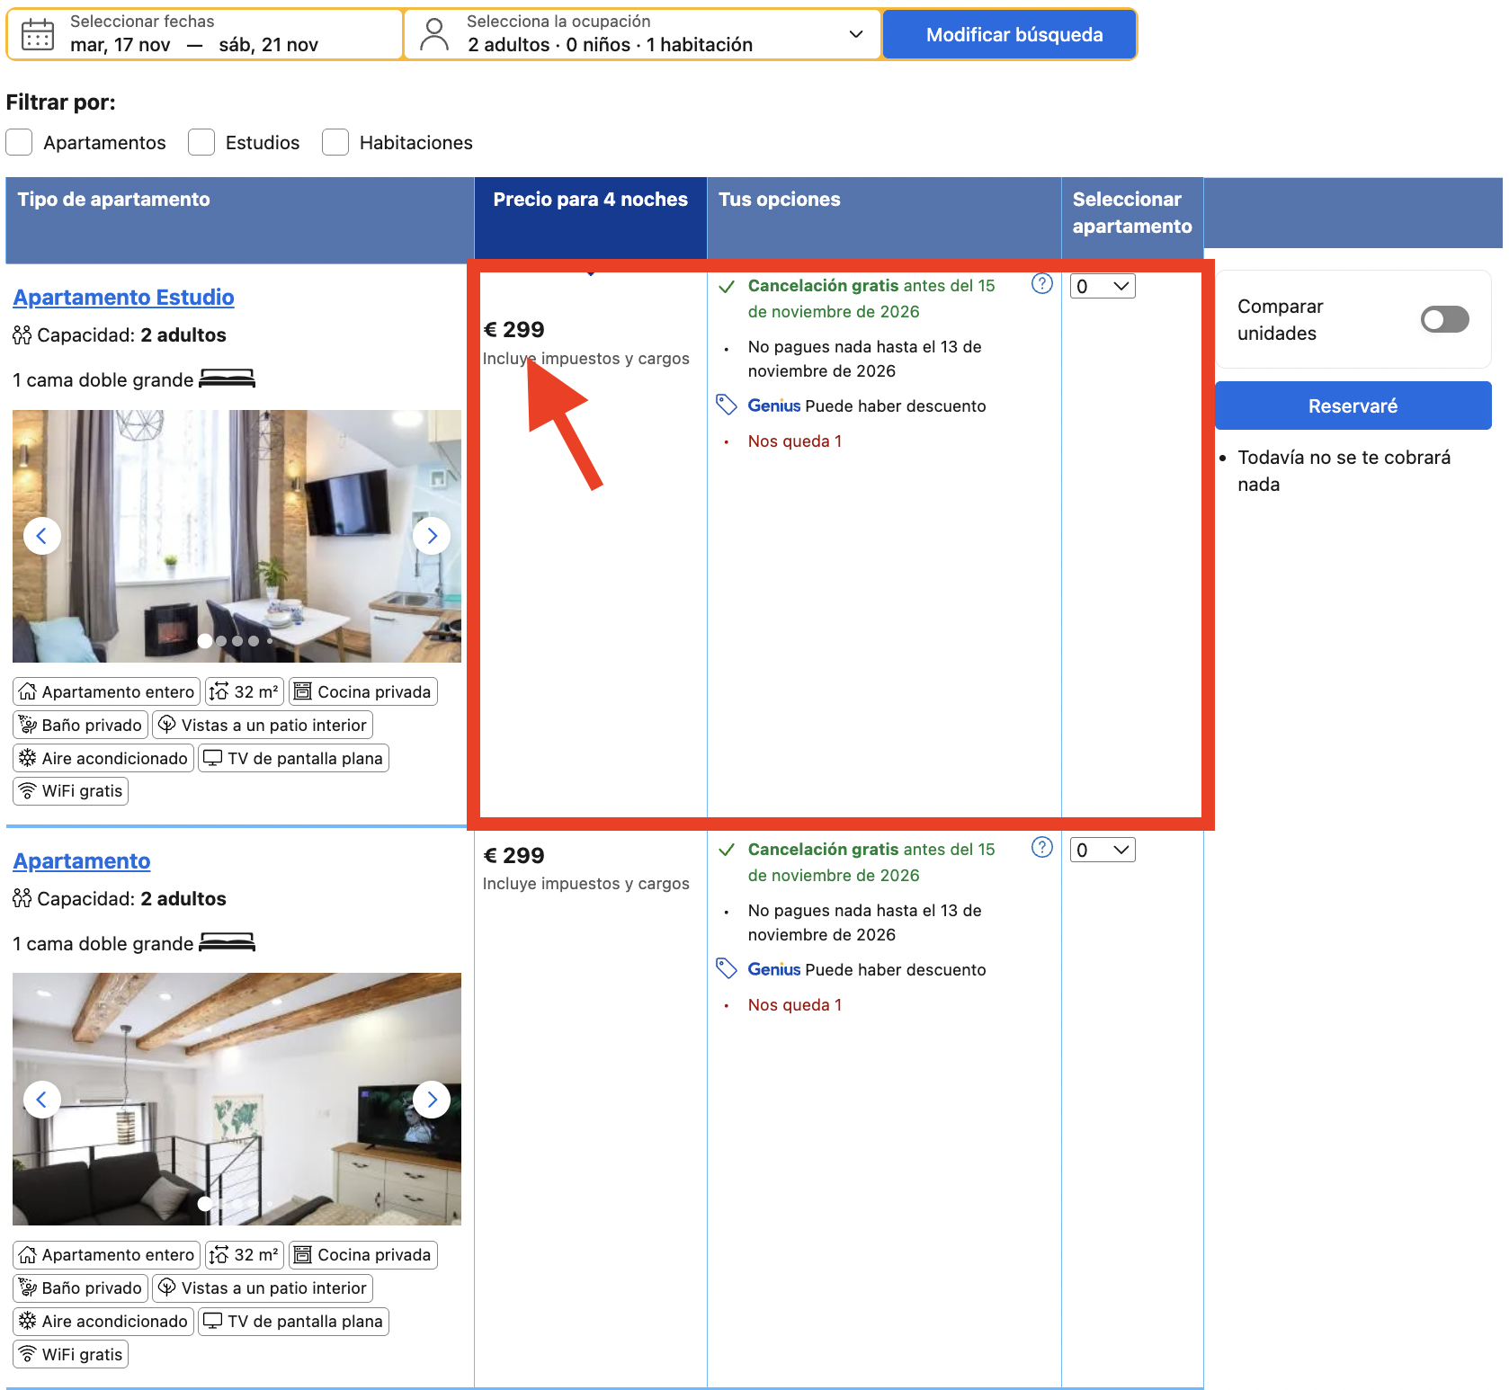Screen dimensions: 1509x1390
Task: Click the calendar icon in date selector
Action: [38, 34]
